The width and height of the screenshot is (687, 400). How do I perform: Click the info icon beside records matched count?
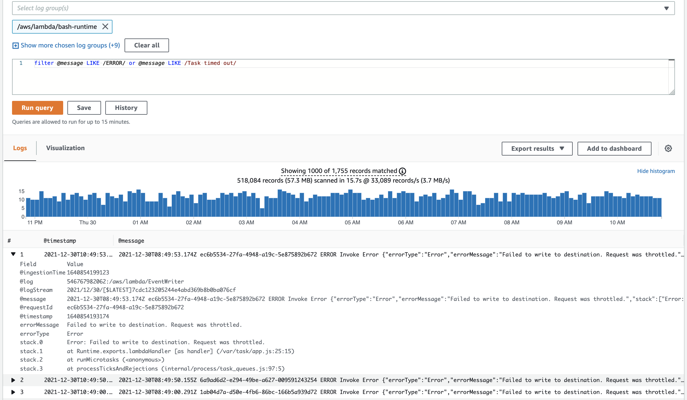[x=402, y=171]
